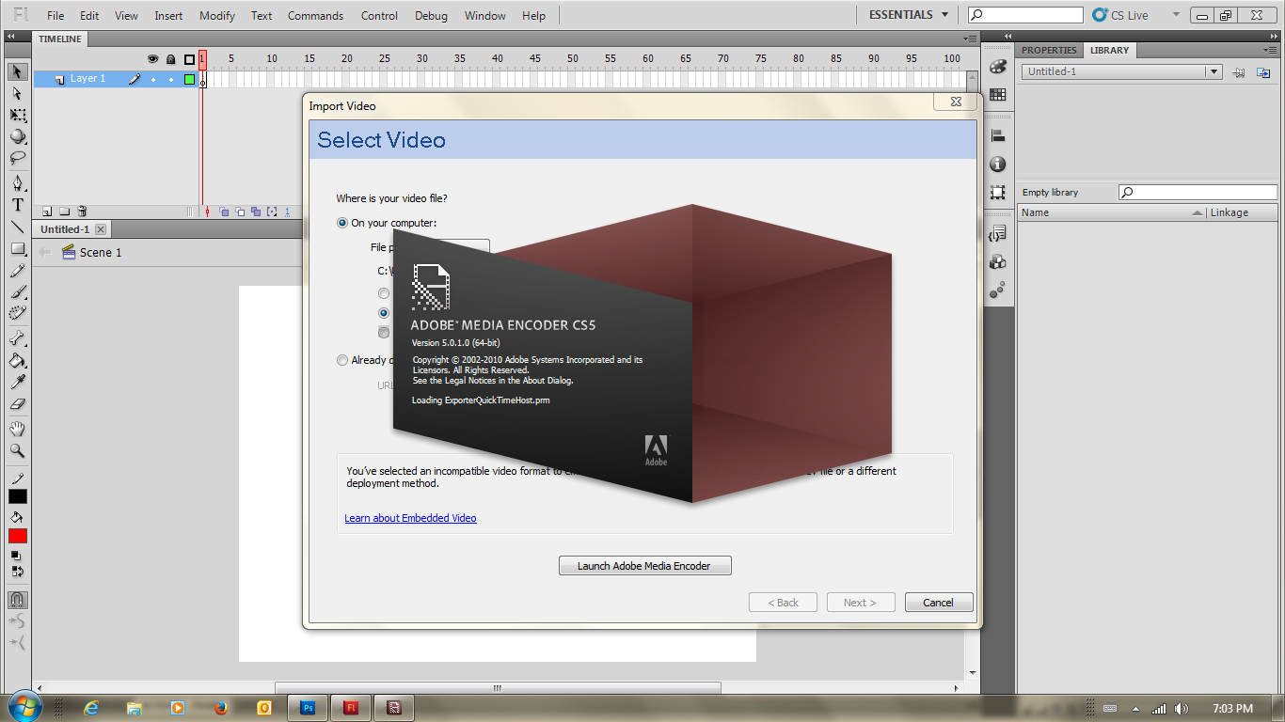Select the Zoom magnifier tool
Screen dimensions: 1285x722
pyautogui.click(x=18, y=451)
